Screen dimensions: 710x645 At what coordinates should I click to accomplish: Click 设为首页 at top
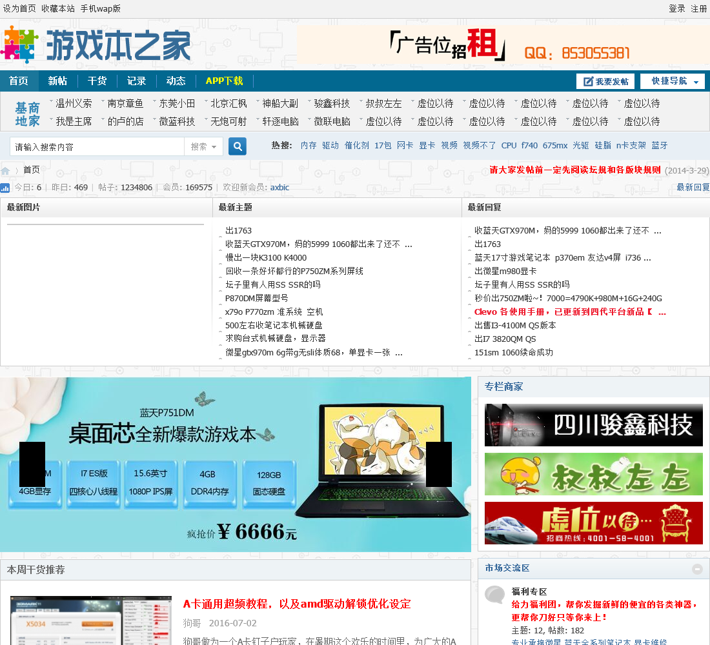click(x=19, y=8)
